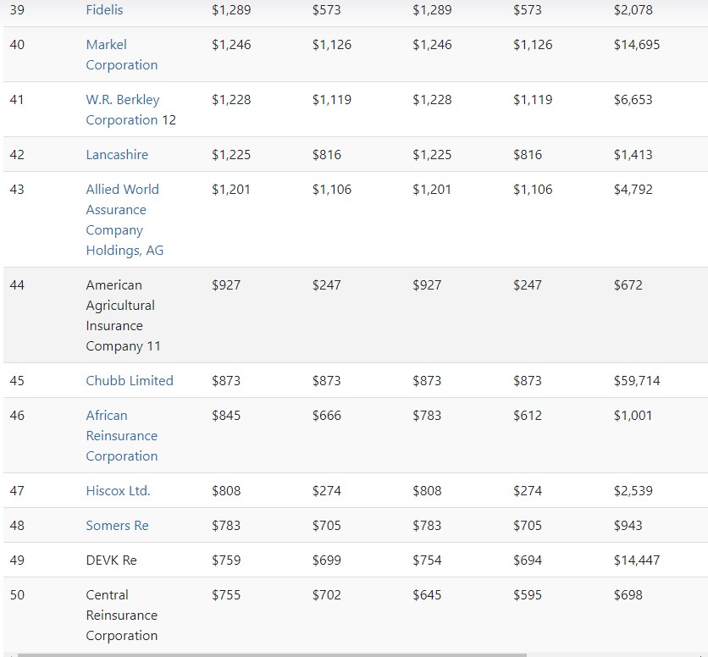
Task: Select the American Agricultural Insurance Company name
Action: pyautogui.click(x=123, y=315)
